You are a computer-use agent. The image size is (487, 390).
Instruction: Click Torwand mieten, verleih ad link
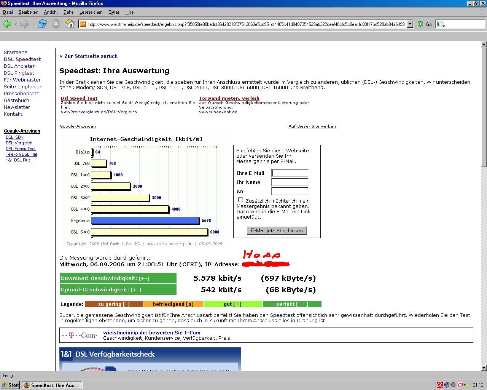tap(229, 98)
